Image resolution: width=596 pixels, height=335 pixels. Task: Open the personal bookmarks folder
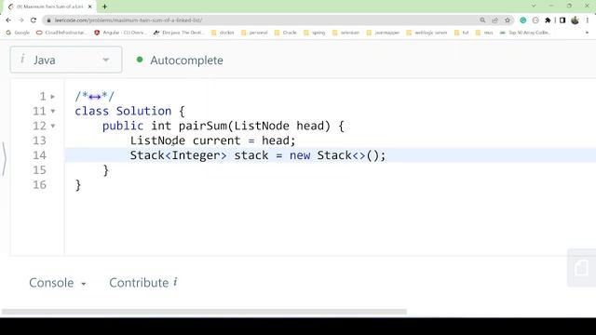254,33
